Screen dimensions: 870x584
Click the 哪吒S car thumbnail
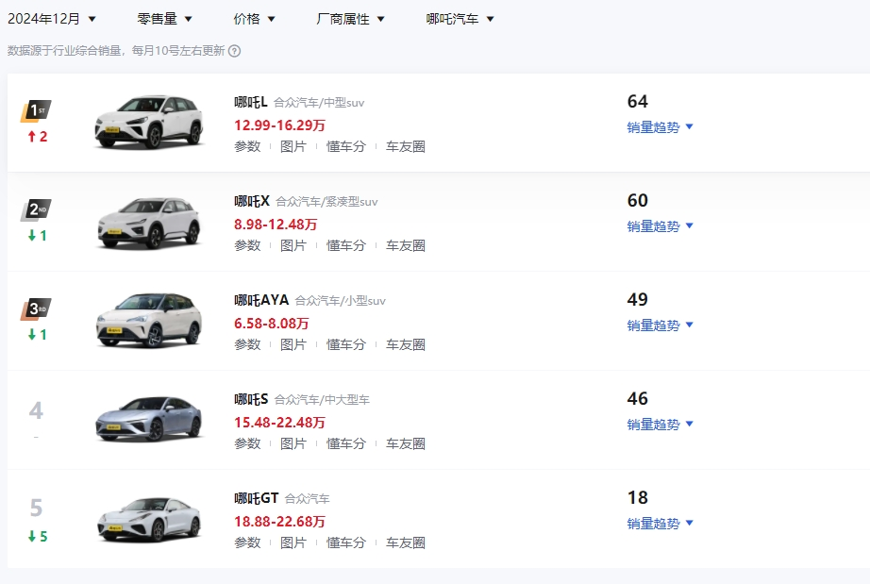[149, 420]
